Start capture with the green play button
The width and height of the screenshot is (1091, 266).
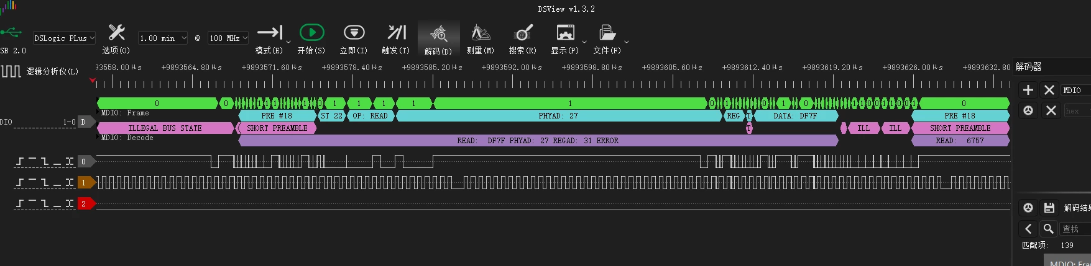click(x=311, y=32)
